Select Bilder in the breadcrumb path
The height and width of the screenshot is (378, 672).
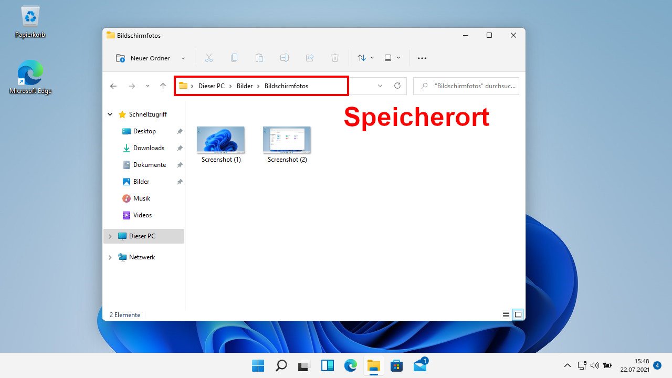244,86
